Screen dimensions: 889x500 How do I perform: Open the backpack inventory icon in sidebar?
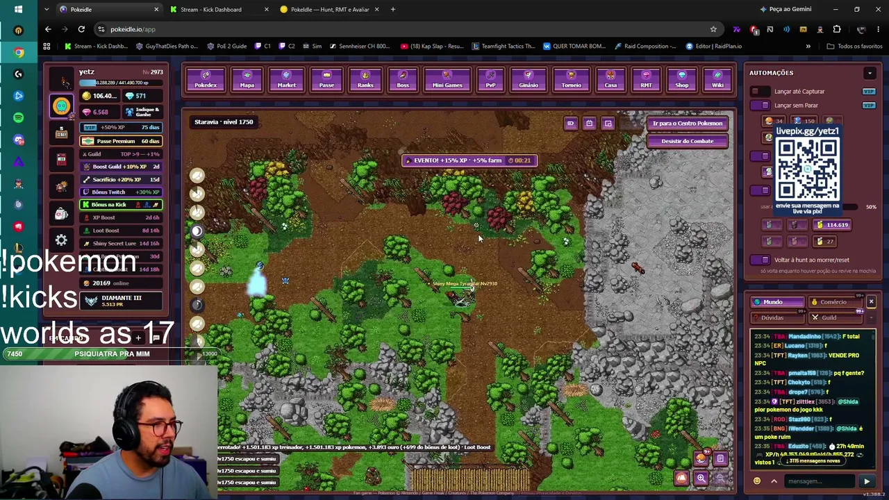[61, 214]
